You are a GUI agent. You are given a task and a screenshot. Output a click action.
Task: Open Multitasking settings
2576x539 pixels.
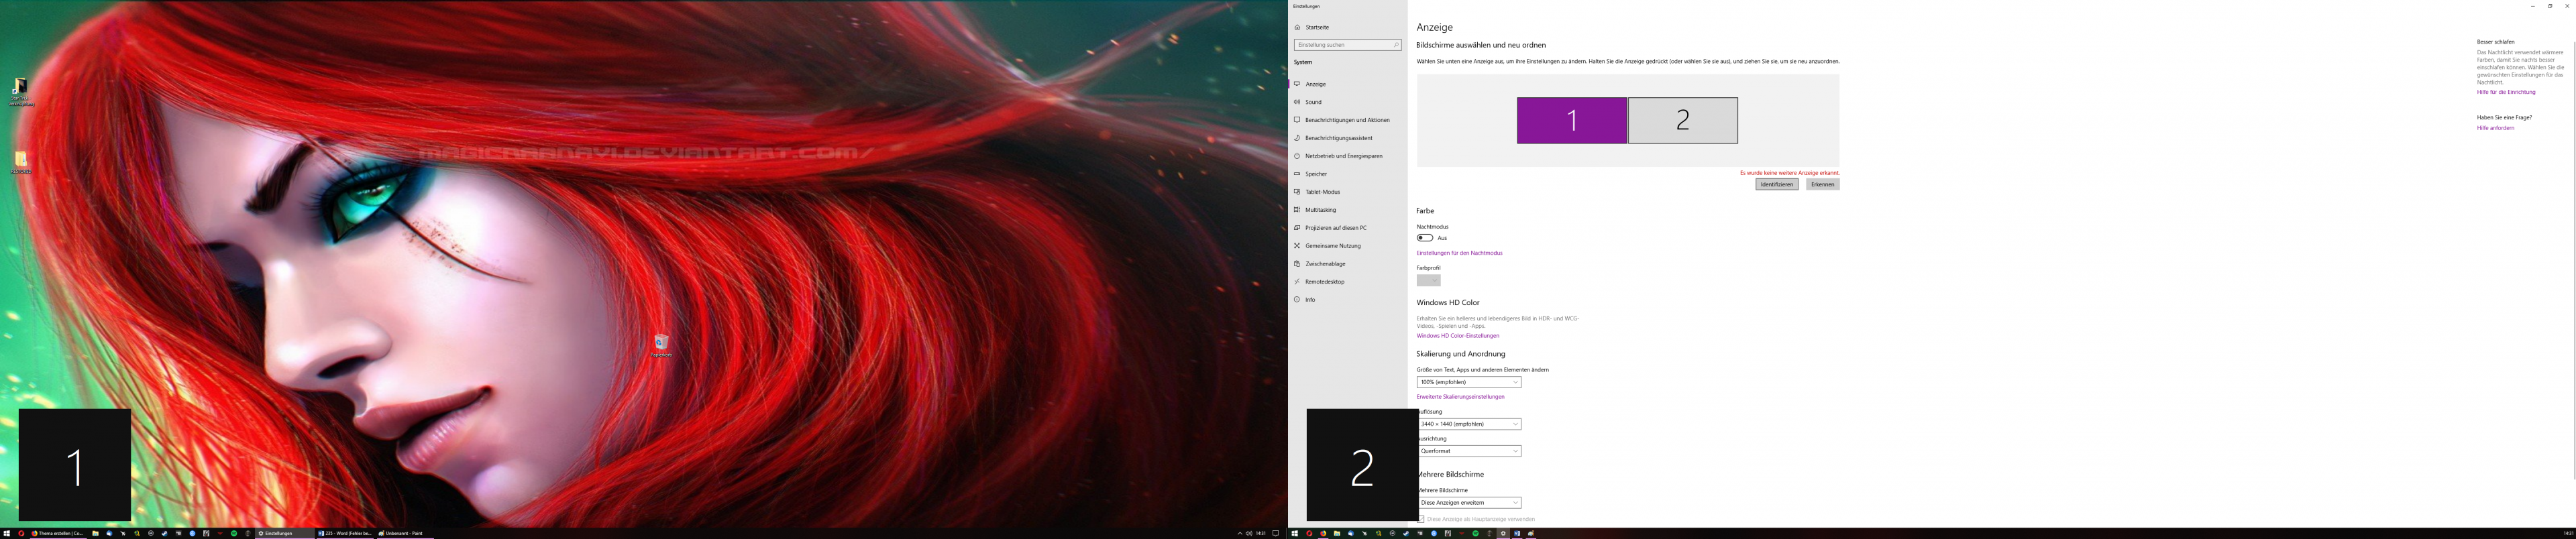(x=1347, y=210)
